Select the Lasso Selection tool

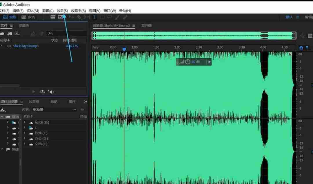click(110, 17)
